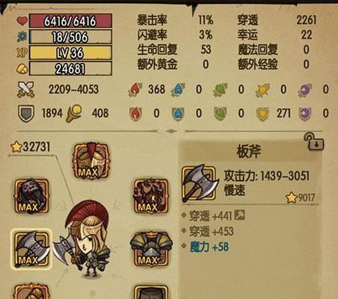The width and height of the screenshot is (338, 299).
Task: Toggle the item lock padlock icon
Action: click(x=314, y=141)
